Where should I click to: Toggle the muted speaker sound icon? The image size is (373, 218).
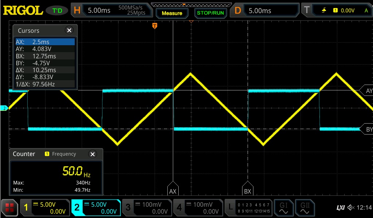pyautogui.click(x=351, y=207)
